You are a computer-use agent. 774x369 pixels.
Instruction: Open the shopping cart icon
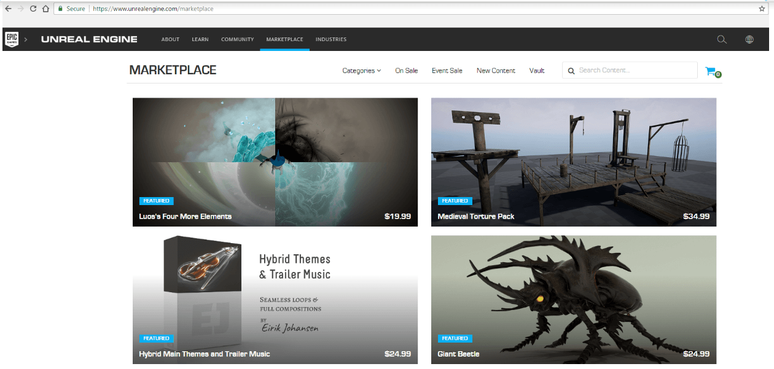click(x=711, y=71)
